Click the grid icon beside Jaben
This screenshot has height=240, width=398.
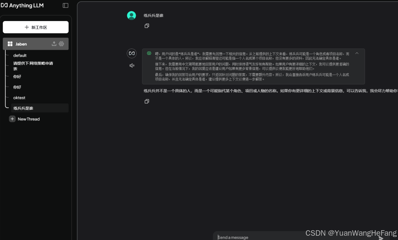coord(10,44)
